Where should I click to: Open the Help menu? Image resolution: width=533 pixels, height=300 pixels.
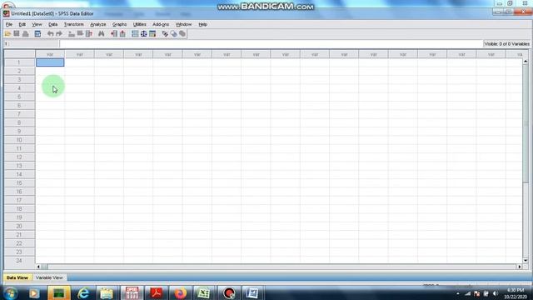[x=203, y=24]
